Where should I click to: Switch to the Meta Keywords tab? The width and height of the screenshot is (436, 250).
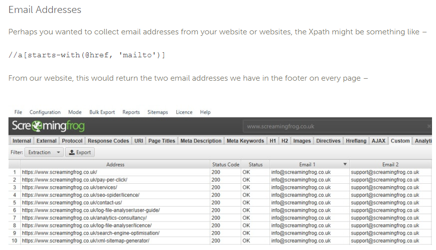click(x=245, y=141)
